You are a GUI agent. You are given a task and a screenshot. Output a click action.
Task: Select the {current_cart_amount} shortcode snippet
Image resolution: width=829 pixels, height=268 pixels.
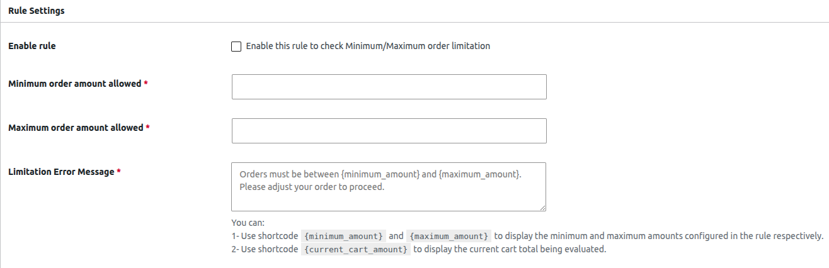356,249
